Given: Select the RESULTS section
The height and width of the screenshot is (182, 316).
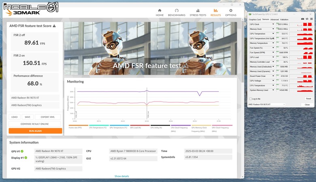Looking at the screenshot, I should pyautogui.click(x=216, y=13).
